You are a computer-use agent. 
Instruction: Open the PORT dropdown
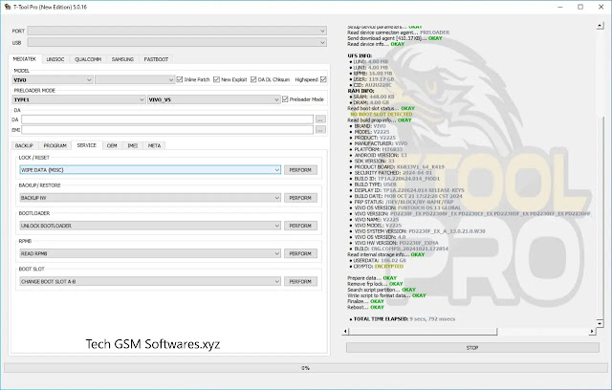[x=177, y=31]
